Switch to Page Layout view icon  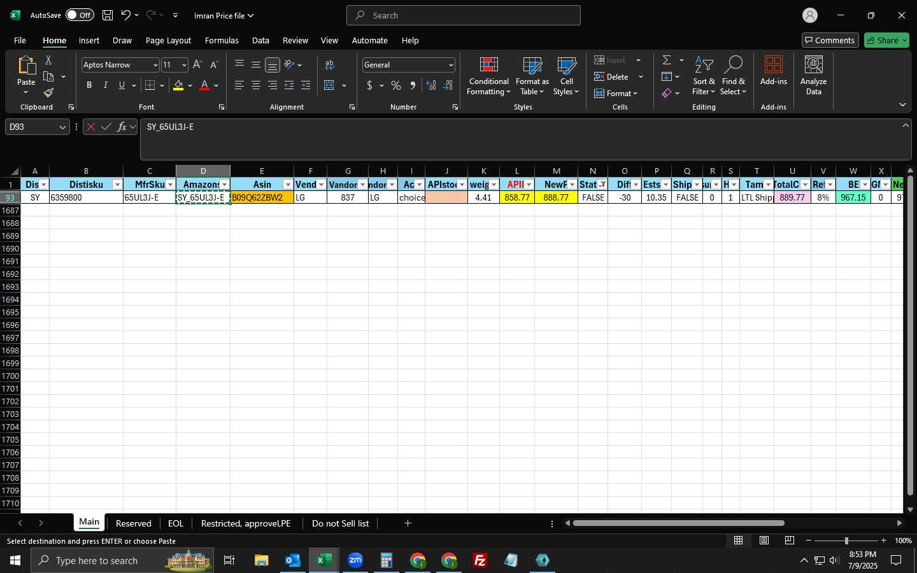pos(764,541)
